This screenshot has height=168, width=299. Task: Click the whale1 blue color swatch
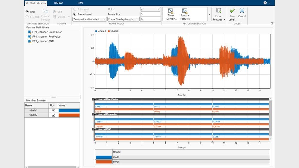(x=69, y=110)
